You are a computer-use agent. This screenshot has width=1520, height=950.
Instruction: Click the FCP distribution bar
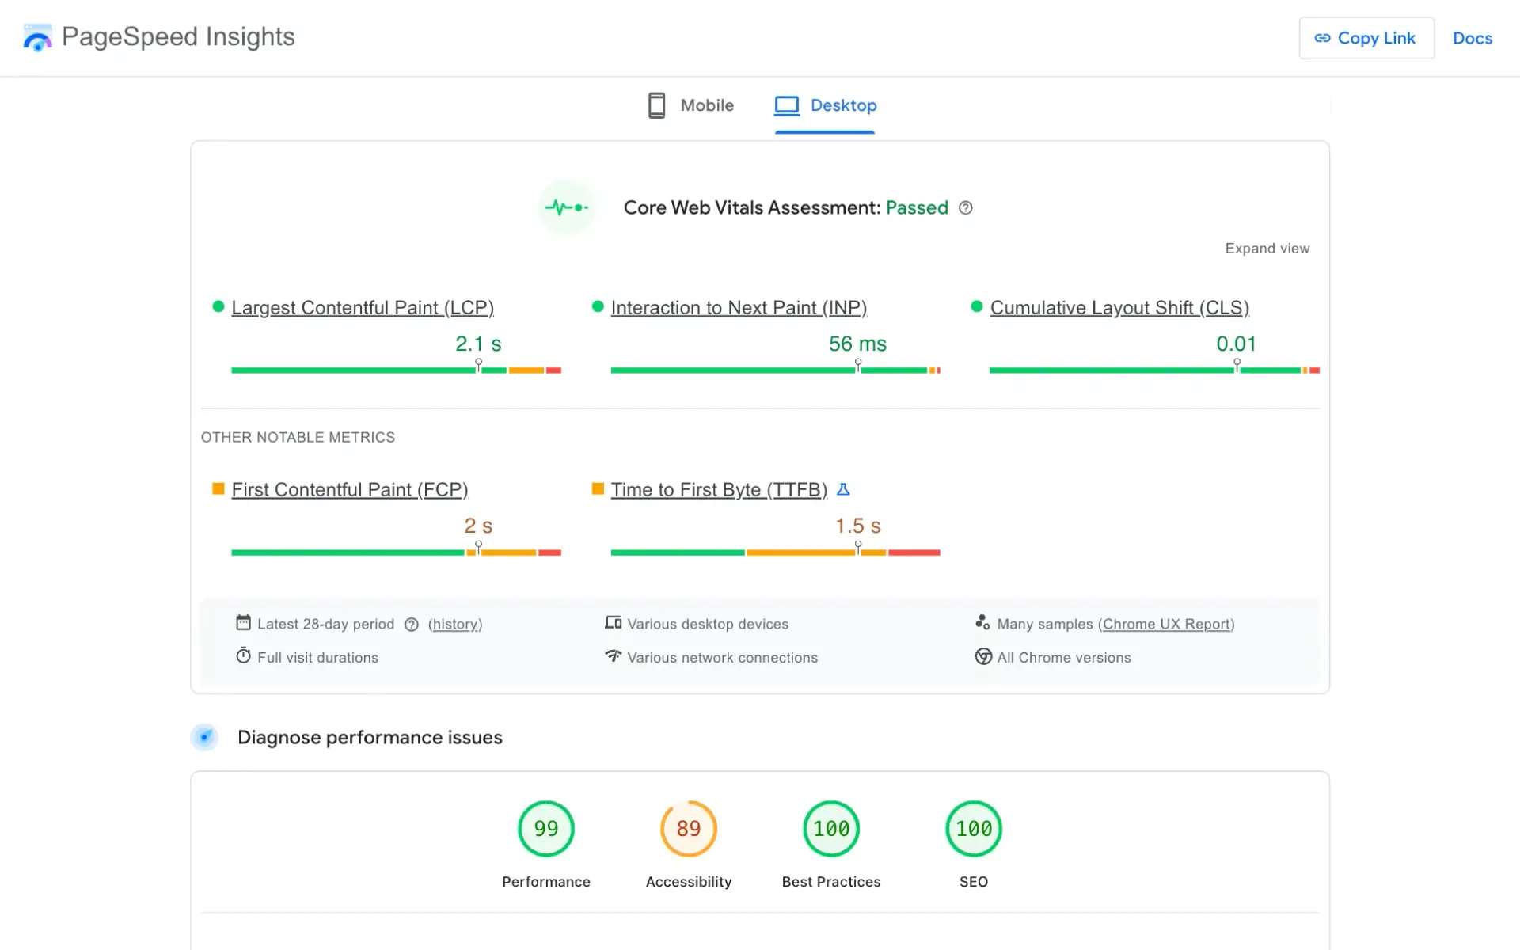396,552
